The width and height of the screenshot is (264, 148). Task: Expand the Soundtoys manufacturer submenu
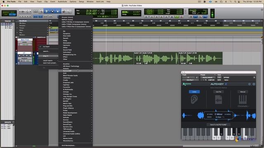[x=75, y=125]
